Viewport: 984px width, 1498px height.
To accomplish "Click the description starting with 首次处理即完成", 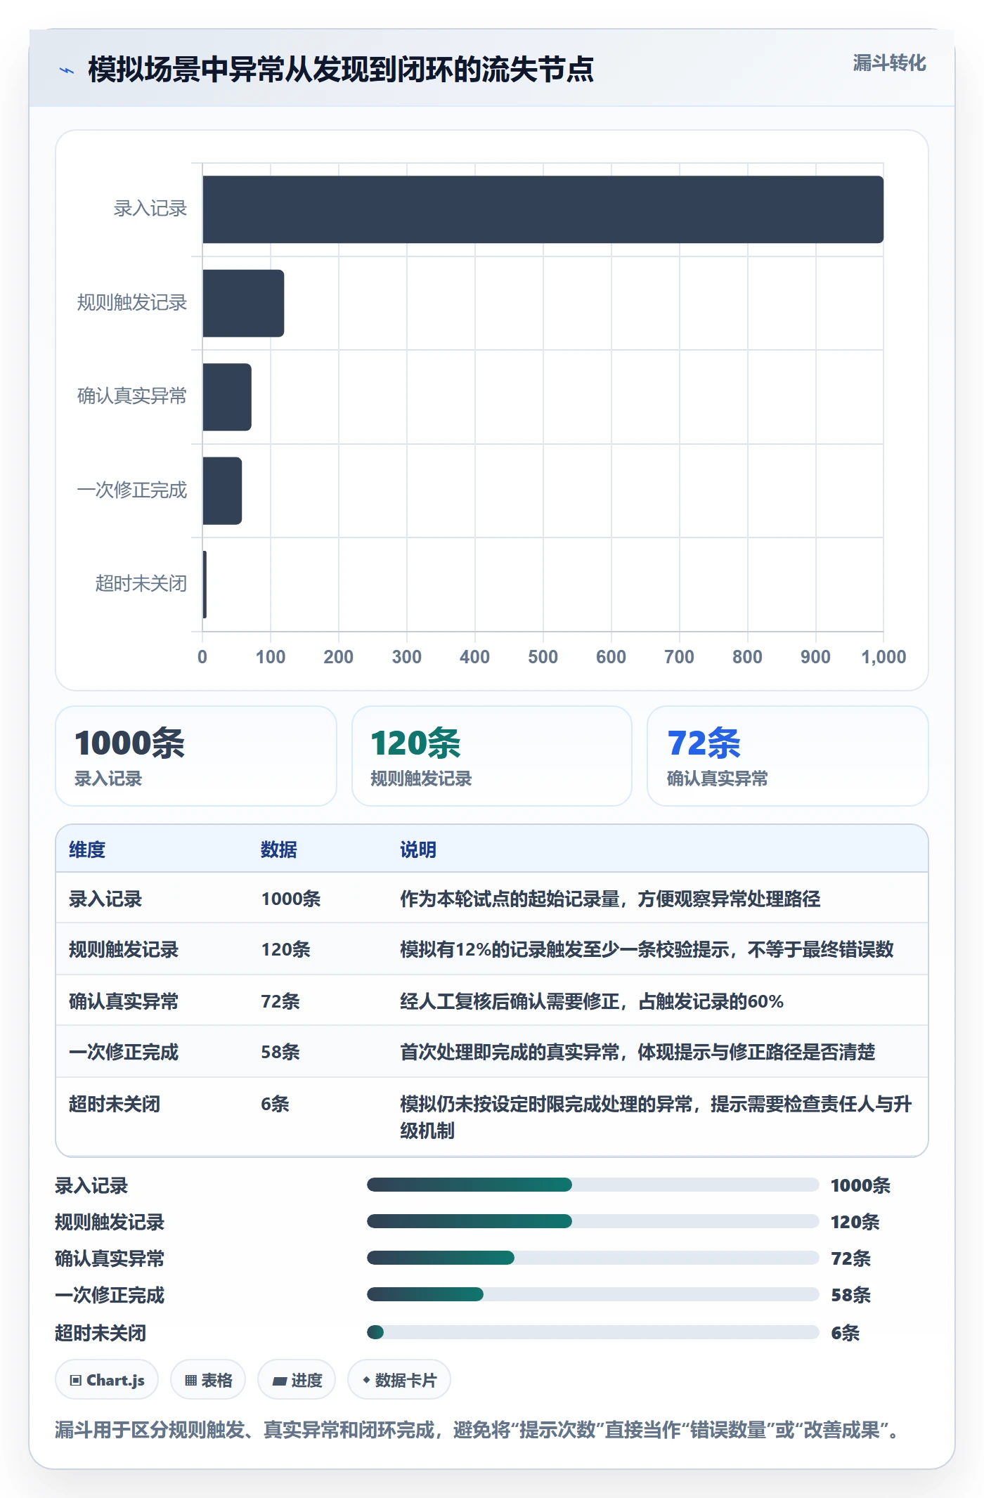I will click(x=637, y=1052).
